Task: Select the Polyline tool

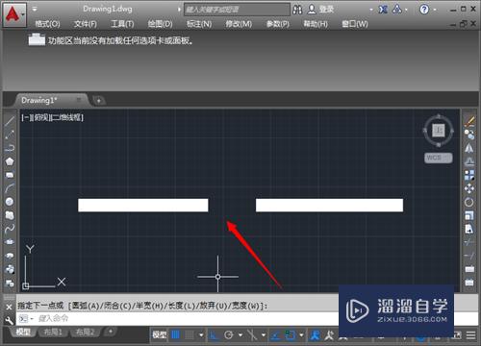Action: 10,148
